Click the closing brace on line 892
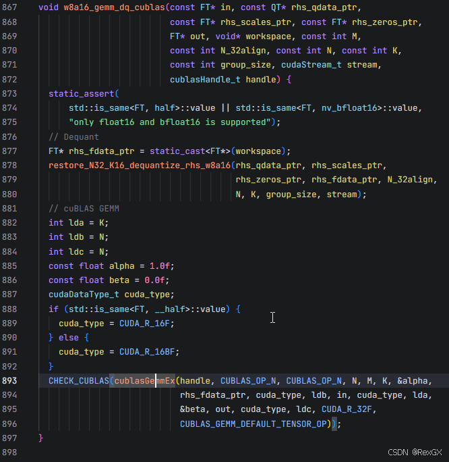The height and width of the screenshot is (462, 449). click(x=51, y=367)
